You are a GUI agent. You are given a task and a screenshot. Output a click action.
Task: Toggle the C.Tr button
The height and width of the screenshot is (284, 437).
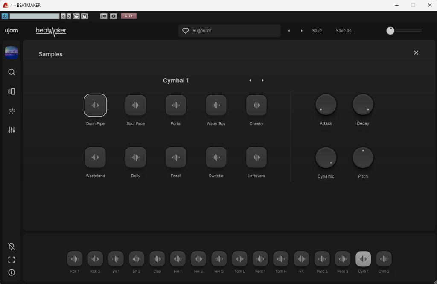click(128, 16)
